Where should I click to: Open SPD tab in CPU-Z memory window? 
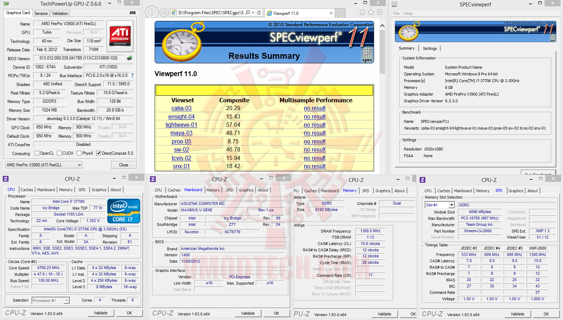pyautogui.click(x=366, y=191)
